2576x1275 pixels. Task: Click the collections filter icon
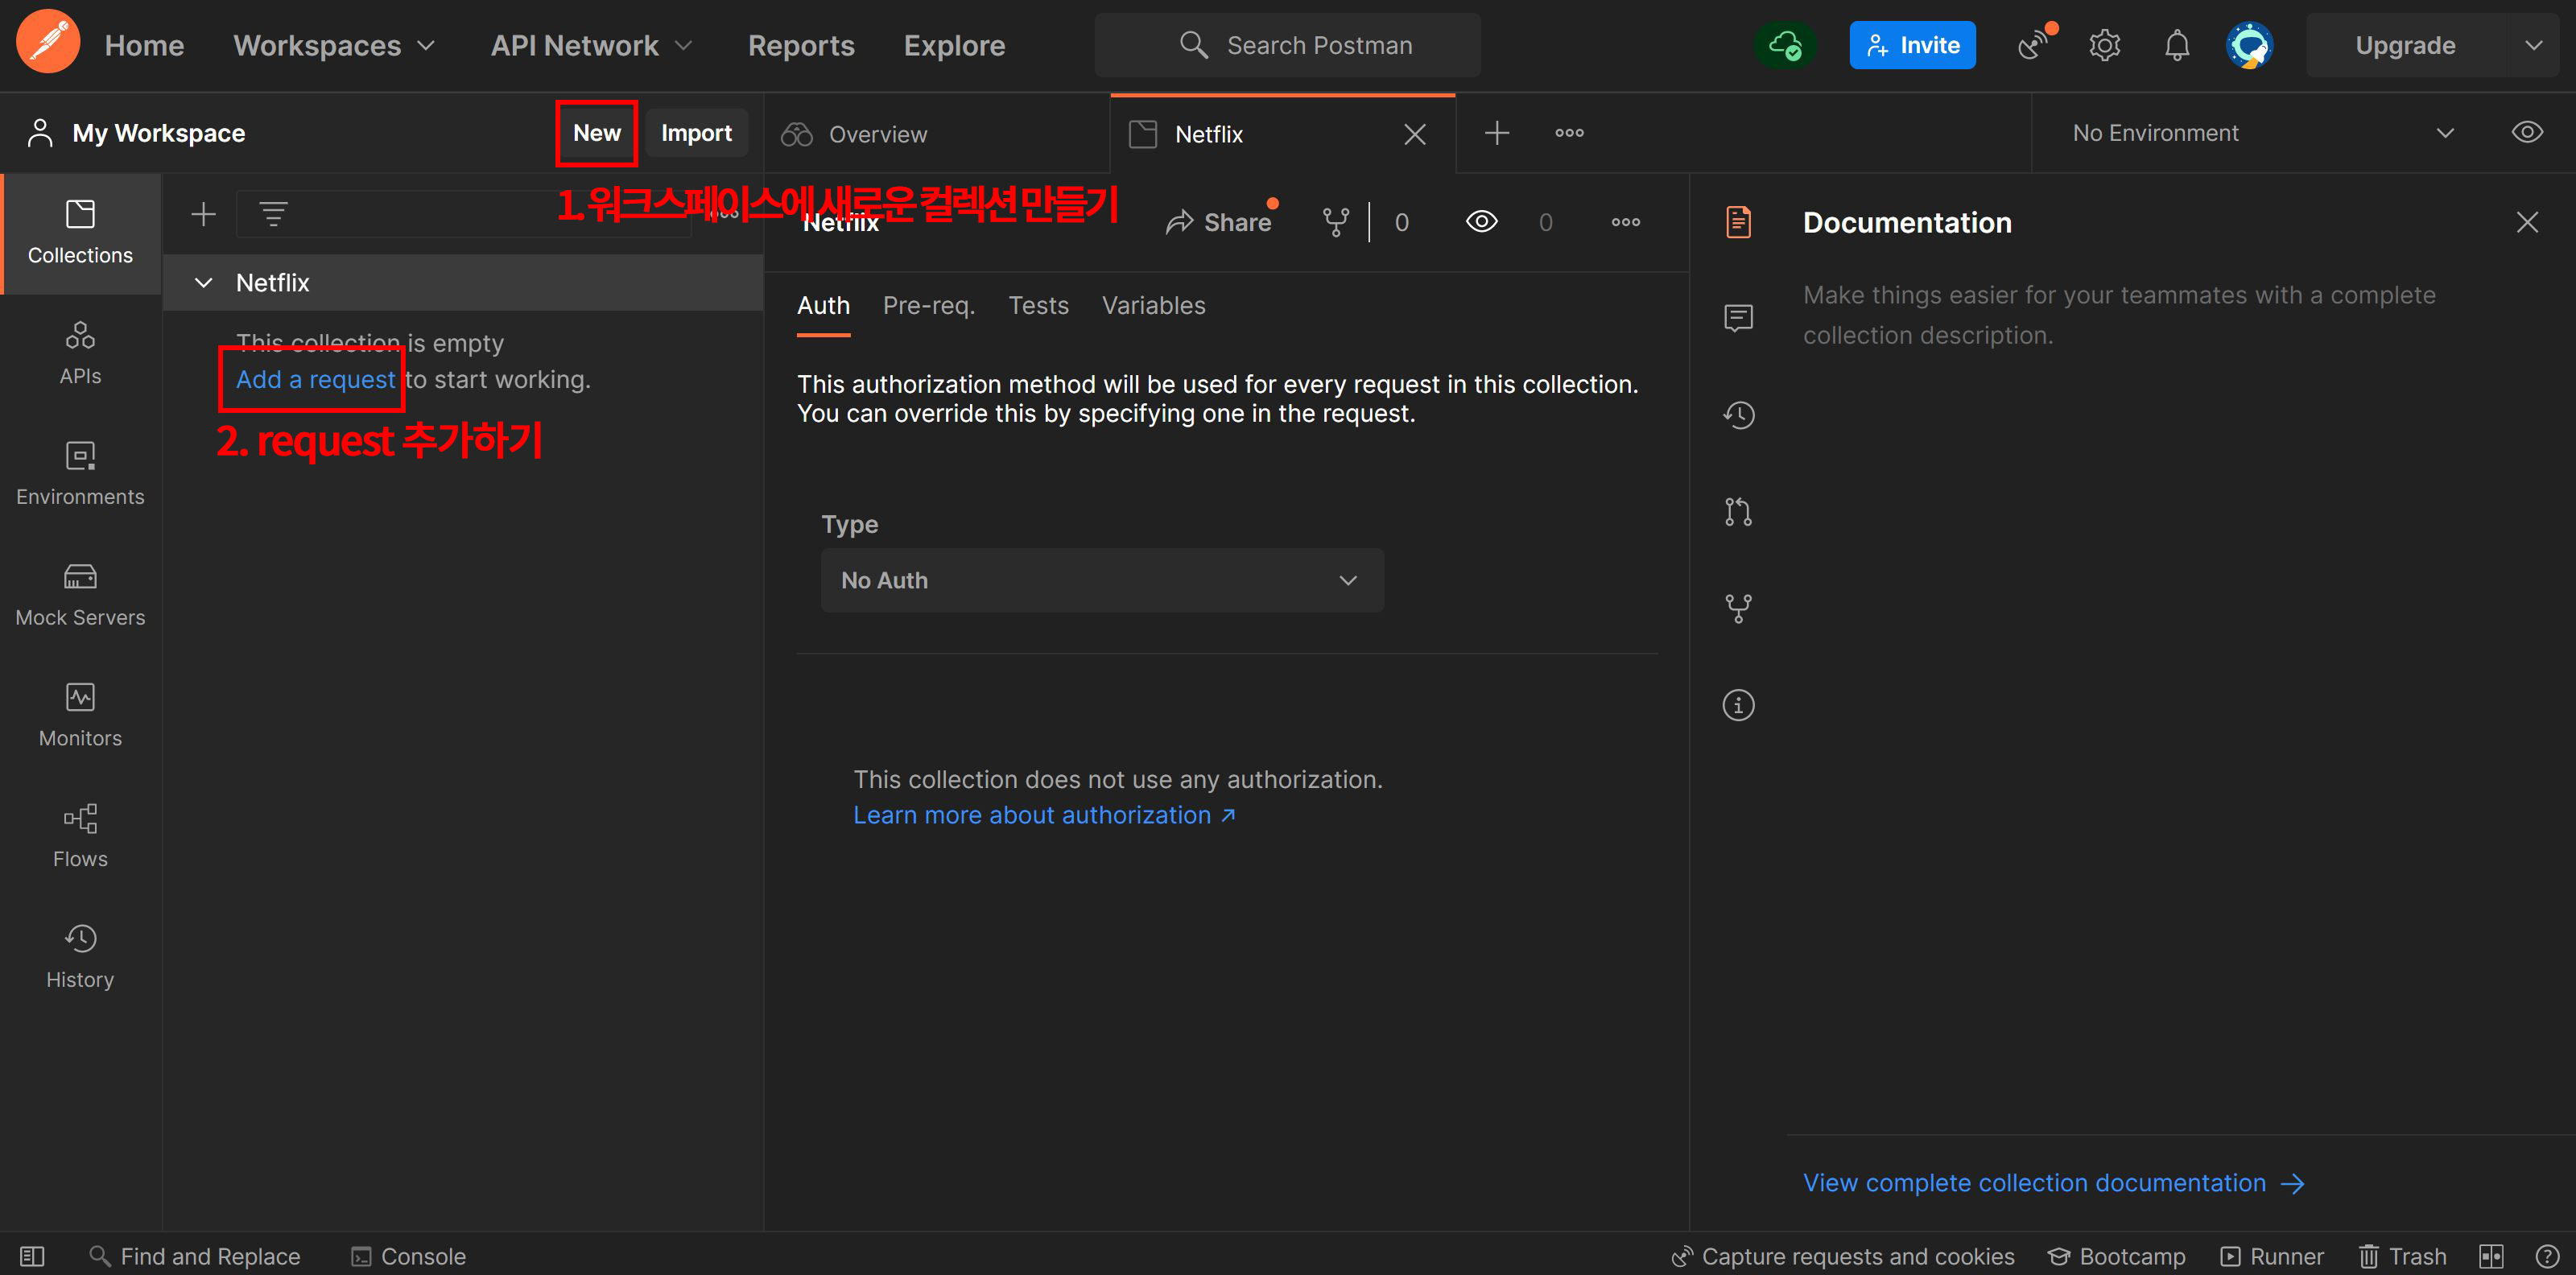point(273,214)
